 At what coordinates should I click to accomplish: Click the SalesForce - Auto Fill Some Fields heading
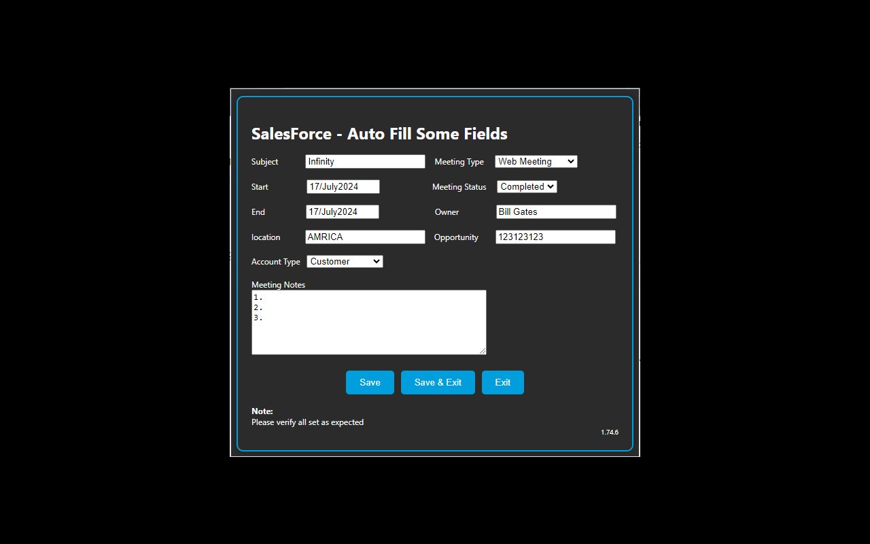(379, 134)
